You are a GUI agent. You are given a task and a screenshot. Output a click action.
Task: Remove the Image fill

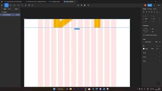click(160, 49)
